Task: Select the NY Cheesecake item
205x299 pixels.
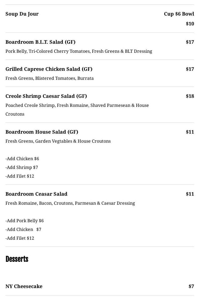Action: [x=24, y=286]
